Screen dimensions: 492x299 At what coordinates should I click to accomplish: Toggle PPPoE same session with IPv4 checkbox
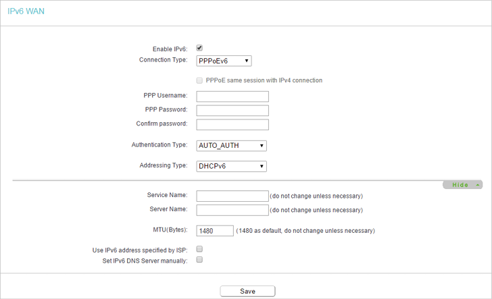199,80
